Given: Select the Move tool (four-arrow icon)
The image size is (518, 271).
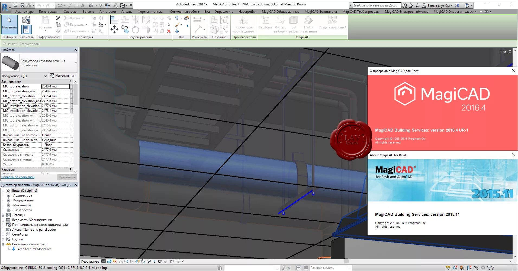Looking at the screenshot, I should (114, 29).
